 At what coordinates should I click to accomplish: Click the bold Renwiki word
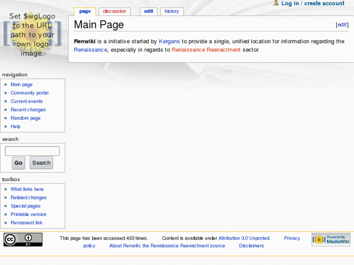coord(85,41)
